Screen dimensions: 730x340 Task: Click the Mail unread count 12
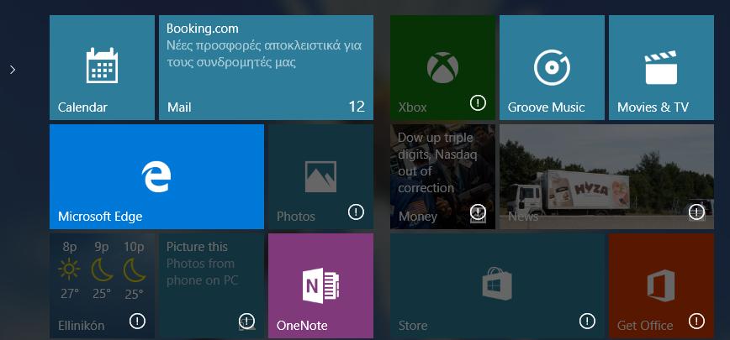(357, 107)
